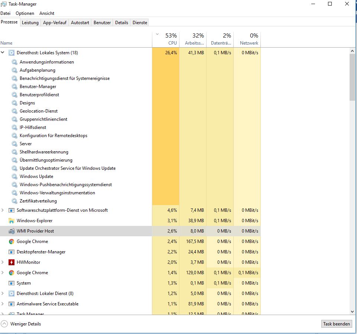Open the Datei menu

(6, 13)
